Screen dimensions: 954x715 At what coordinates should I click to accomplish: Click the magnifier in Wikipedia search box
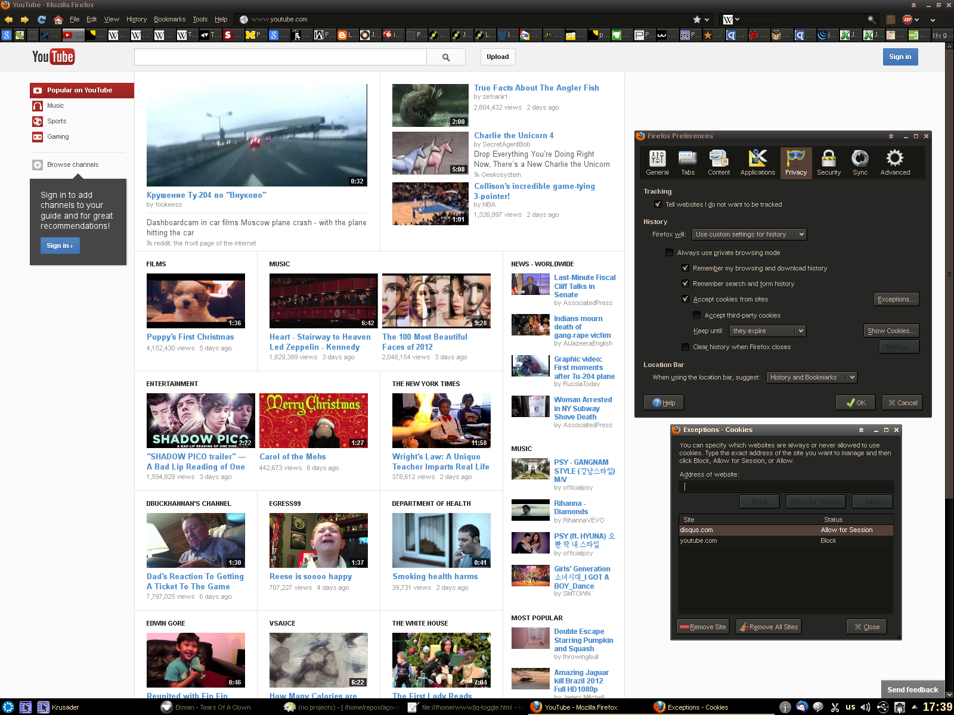(x=871, y=20)
